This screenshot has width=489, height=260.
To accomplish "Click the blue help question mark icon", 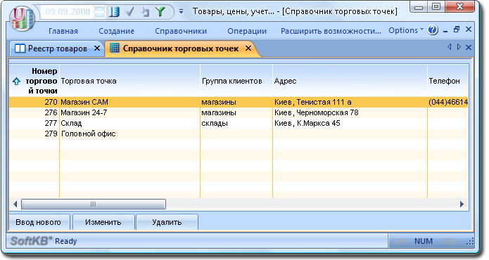I will [x=433, y=30].
